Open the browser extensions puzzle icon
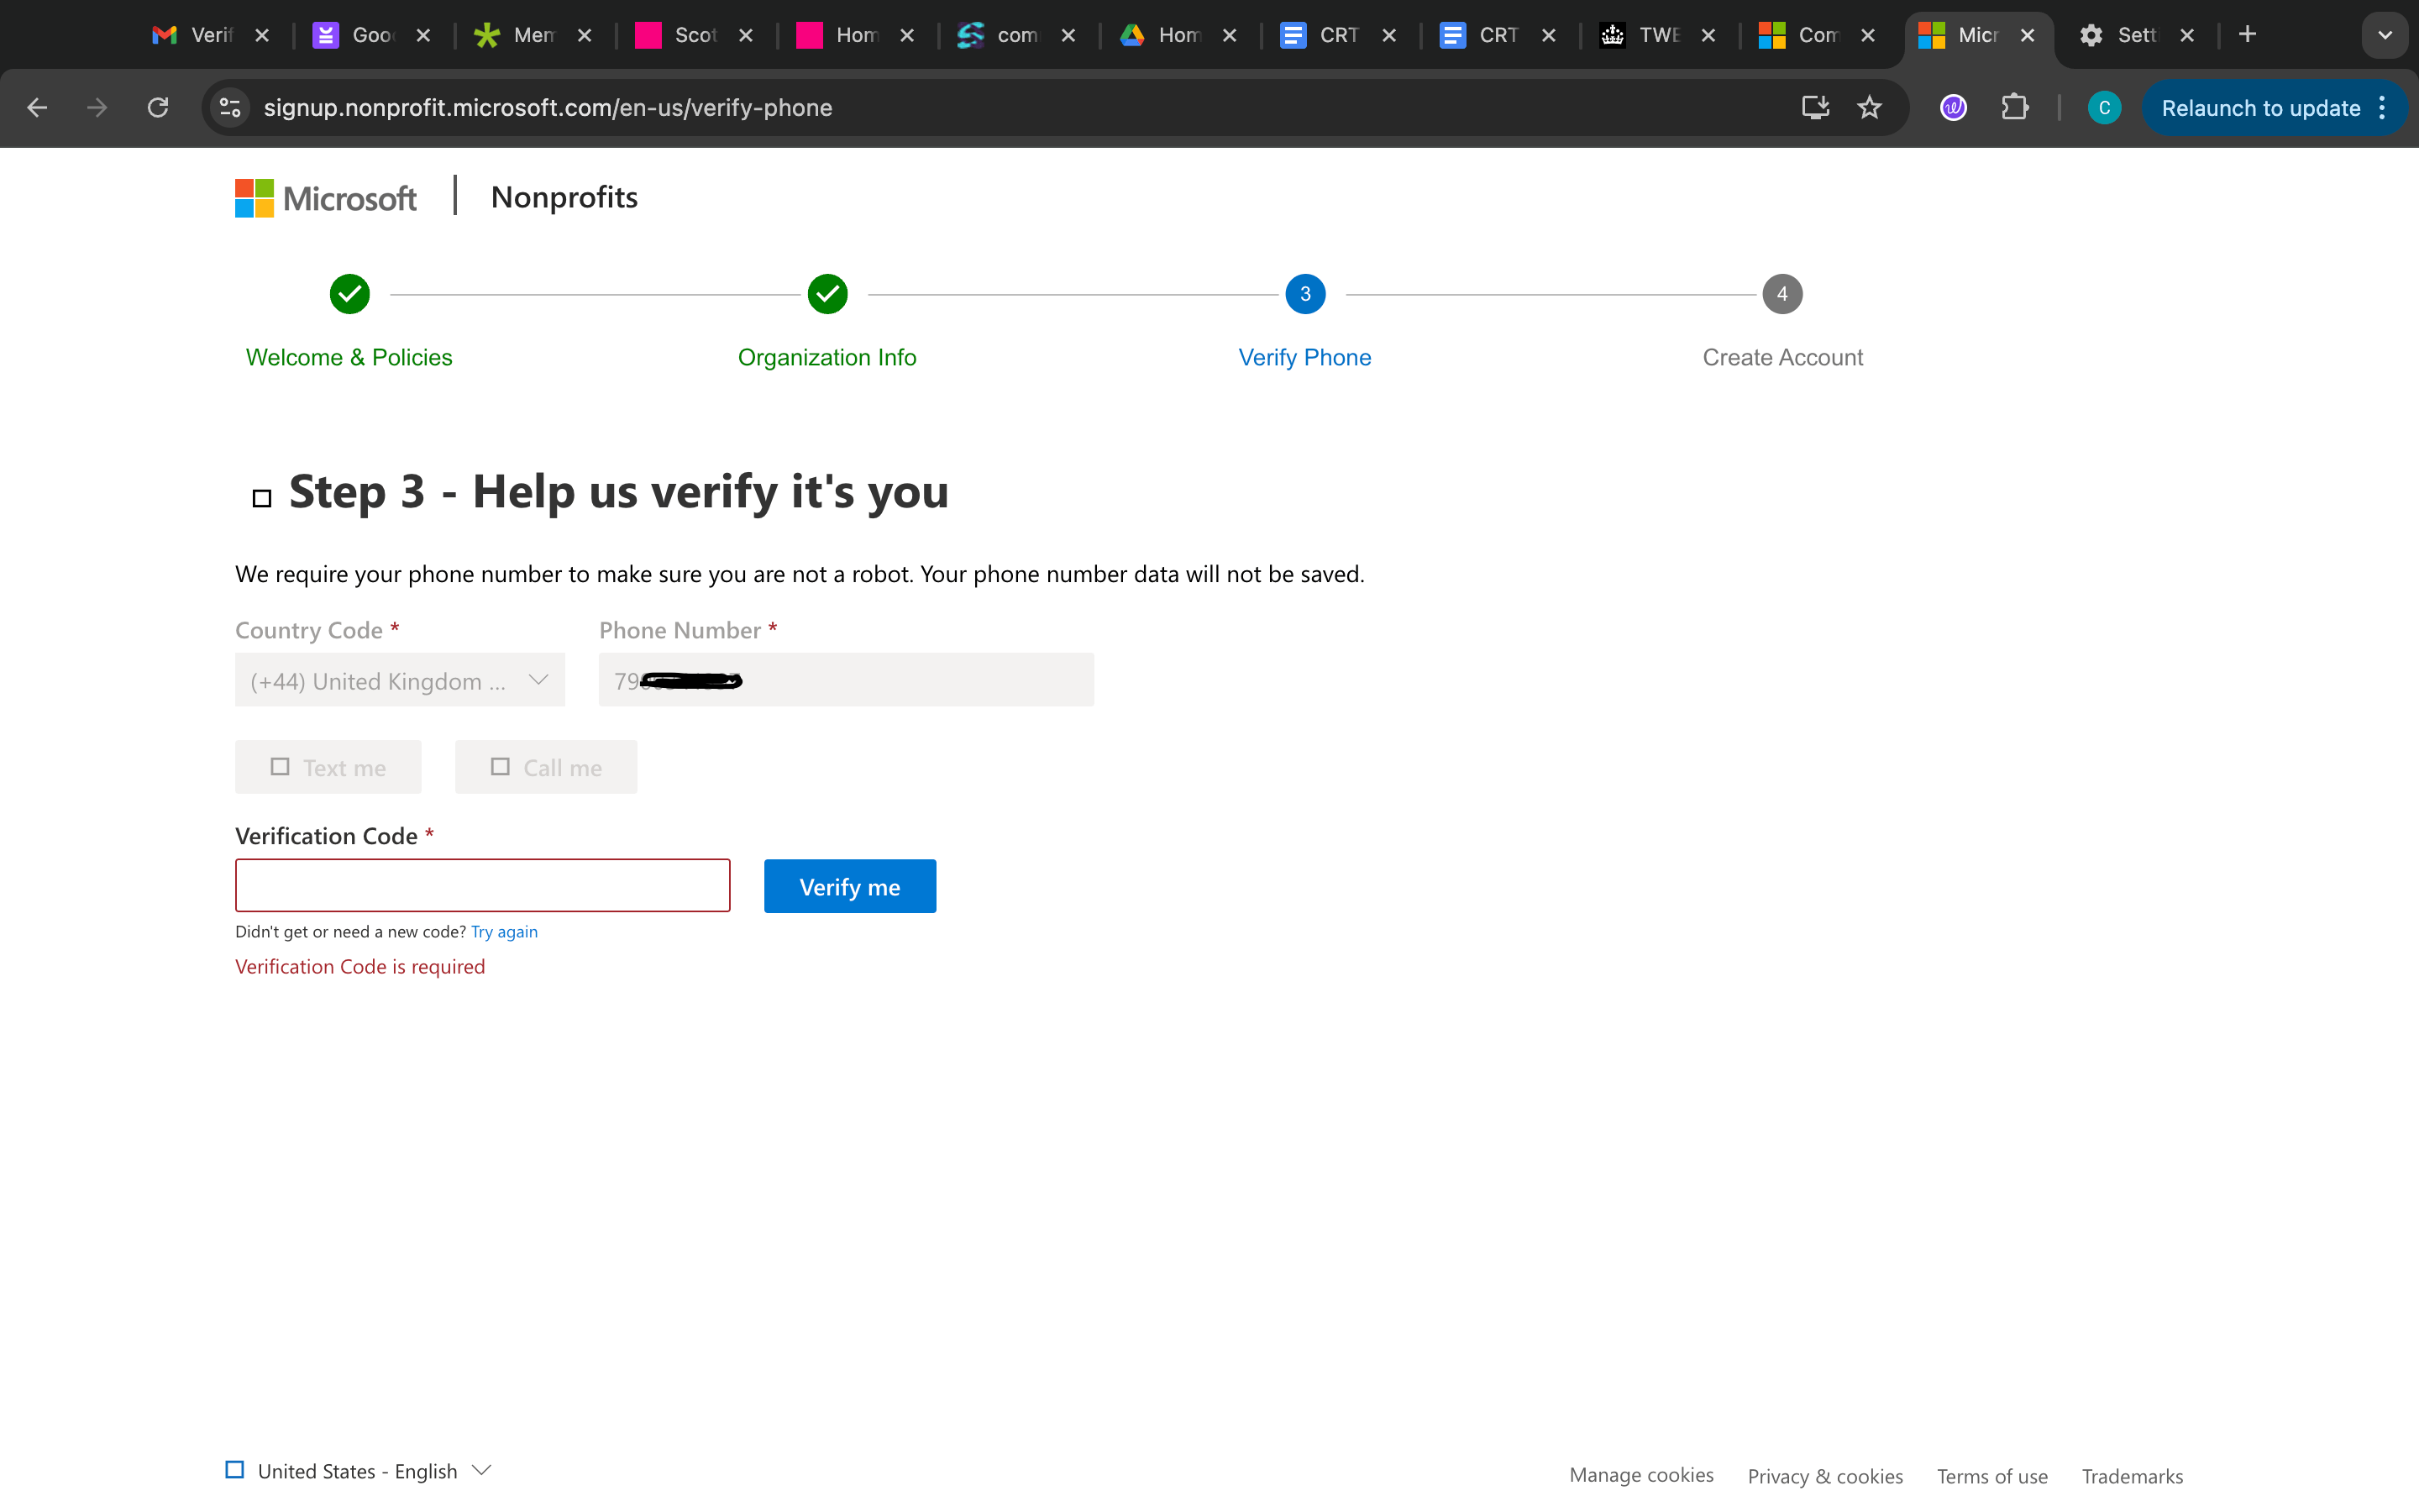2419x1512 pixels. [x=2015, y=107]
